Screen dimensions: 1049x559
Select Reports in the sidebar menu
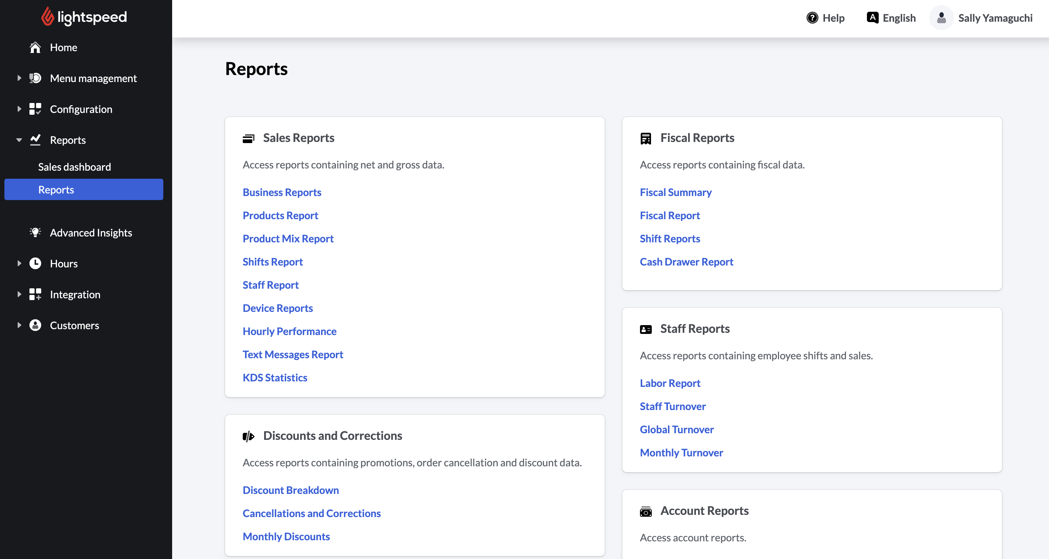(x=56, y=189)
